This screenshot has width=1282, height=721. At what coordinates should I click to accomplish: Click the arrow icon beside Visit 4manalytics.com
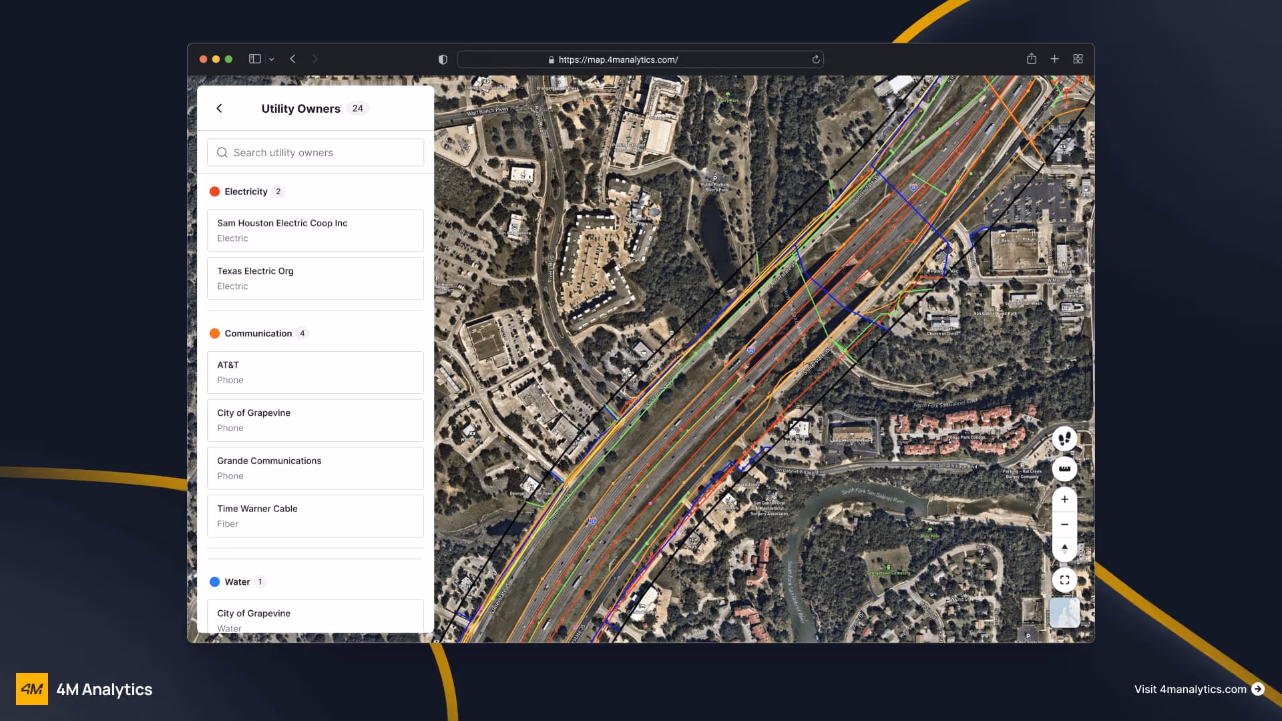tap(1258, 689)
